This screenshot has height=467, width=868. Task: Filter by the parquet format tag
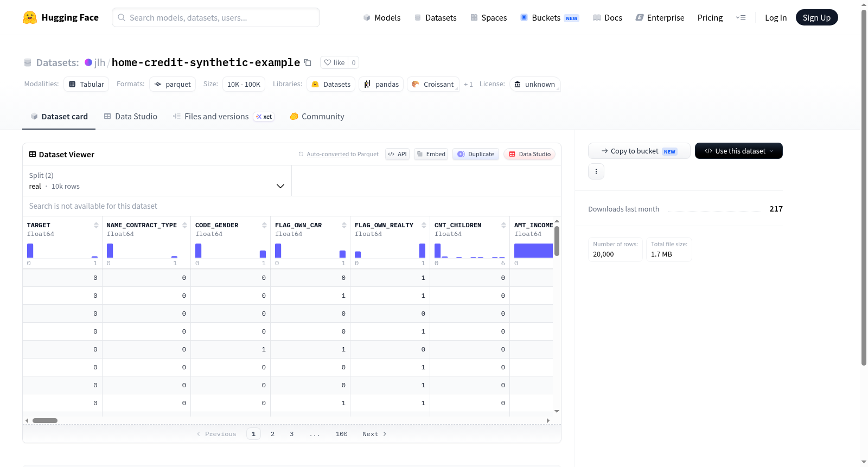coord(173,84)
